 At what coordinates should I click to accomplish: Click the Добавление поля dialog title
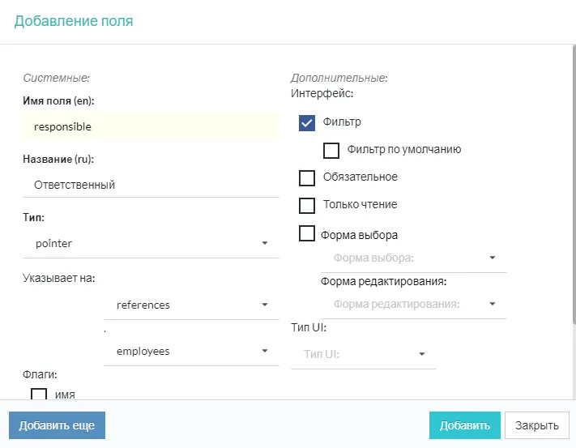click(74, 22)
